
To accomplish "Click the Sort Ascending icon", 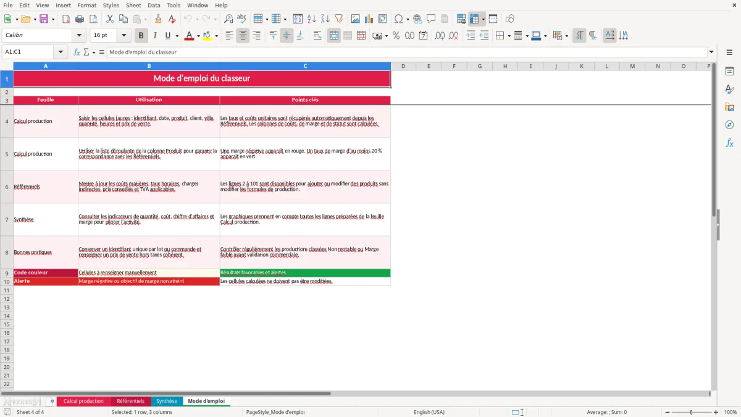I will 312,19.
